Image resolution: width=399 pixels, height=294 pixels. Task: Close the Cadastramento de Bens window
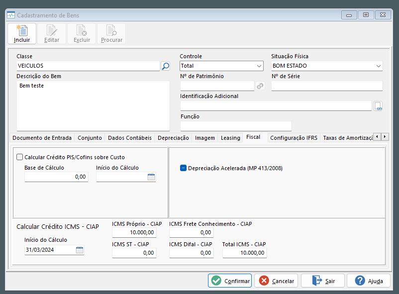[383, 15]
